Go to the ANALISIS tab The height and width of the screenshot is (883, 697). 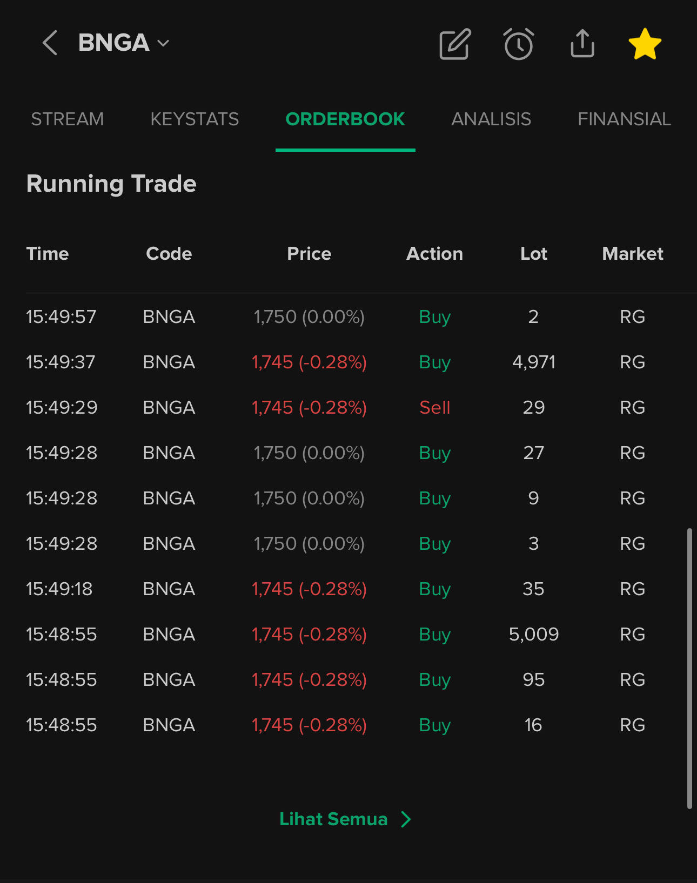pyautogui.click(x=491, y=119)
